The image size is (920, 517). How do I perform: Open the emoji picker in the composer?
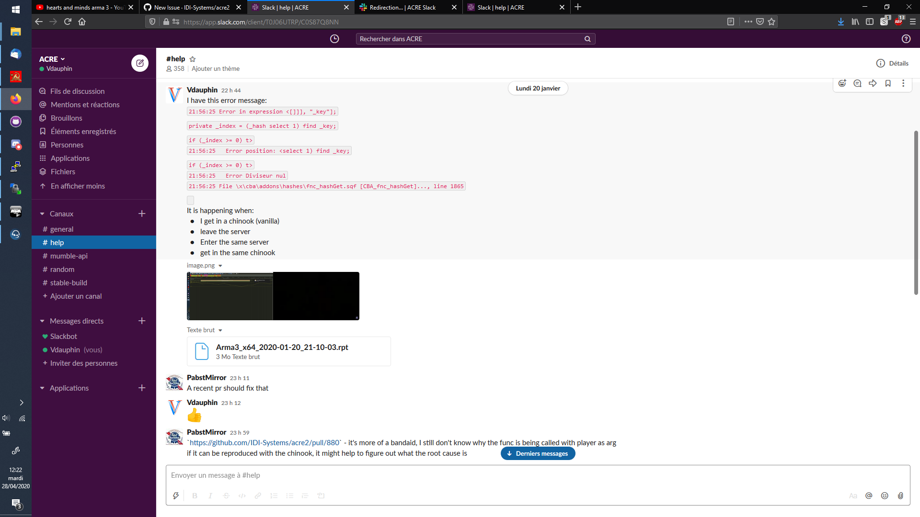[885, 495]
